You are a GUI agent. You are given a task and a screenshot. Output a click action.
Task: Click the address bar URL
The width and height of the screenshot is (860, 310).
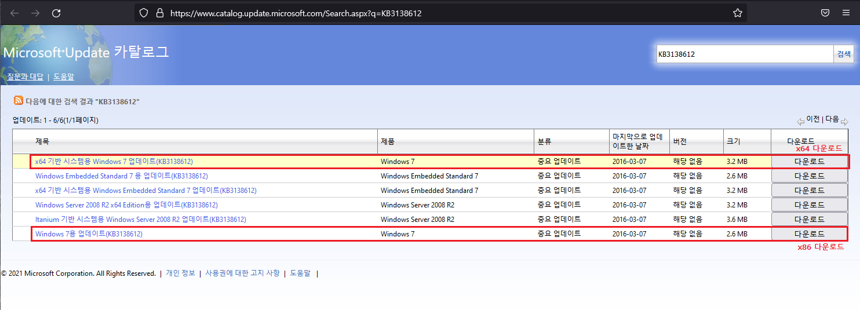[296, 13]
